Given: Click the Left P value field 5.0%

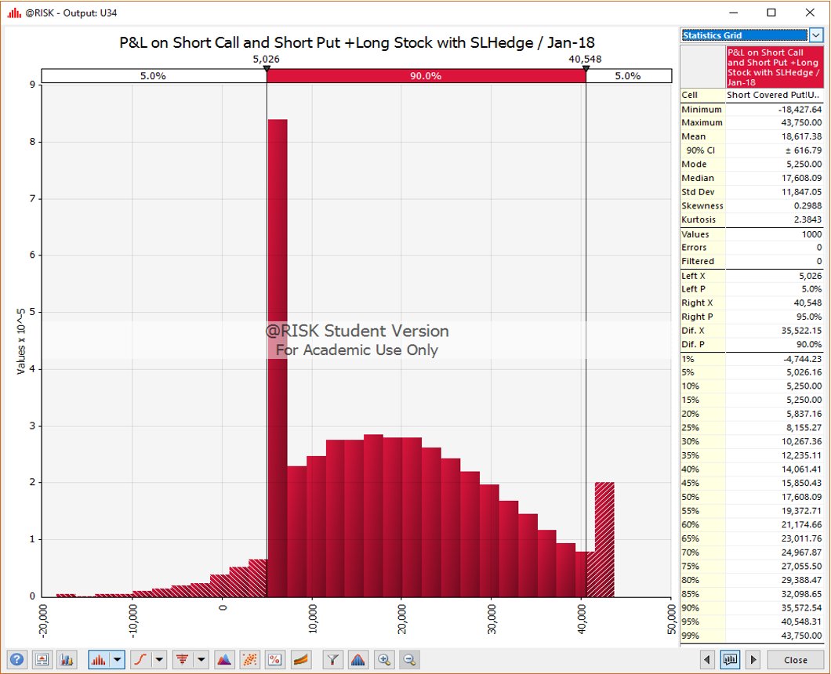Looking at the screenshot, I should point(775,289).
